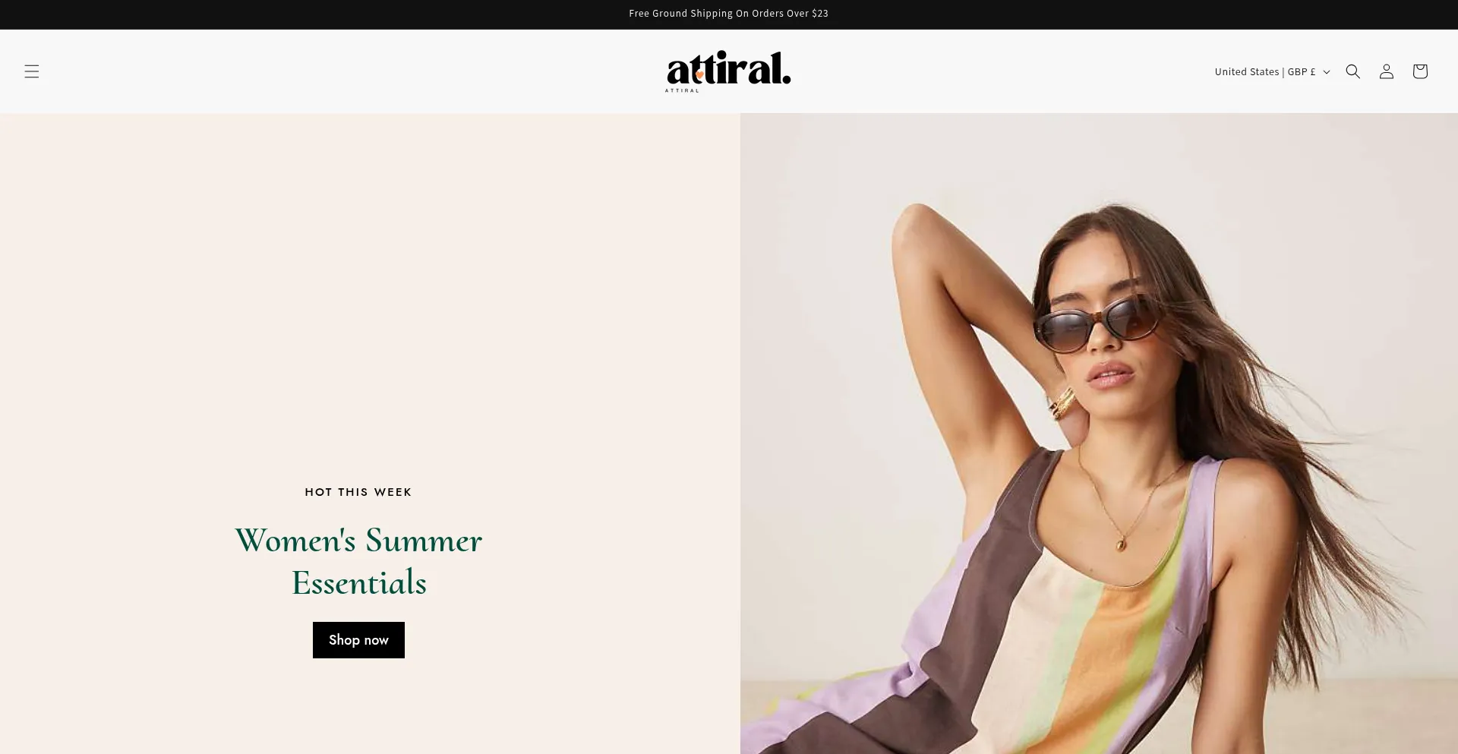The height and width of the screenshot is (754, 1458).
Task: Click the word Women's in banner heading
Action: tap(295, 540)
